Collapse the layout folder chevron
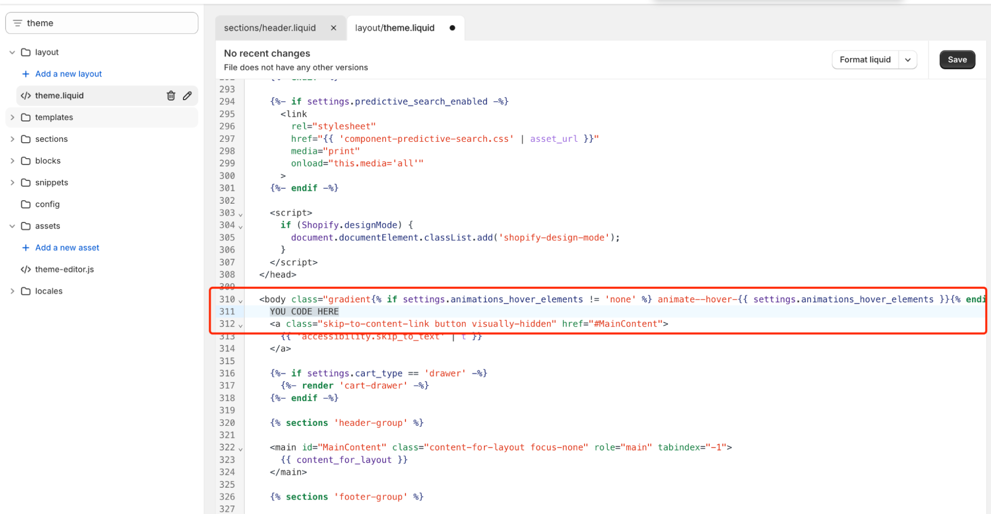Image resolution: width=991 pixels, height=514 pixels. (12, 52)
